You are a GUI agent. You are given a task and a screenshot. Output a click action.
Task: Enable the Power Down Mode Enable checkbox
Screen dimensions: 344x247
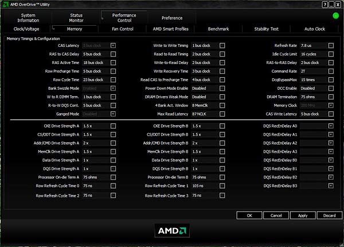(222, 89)
